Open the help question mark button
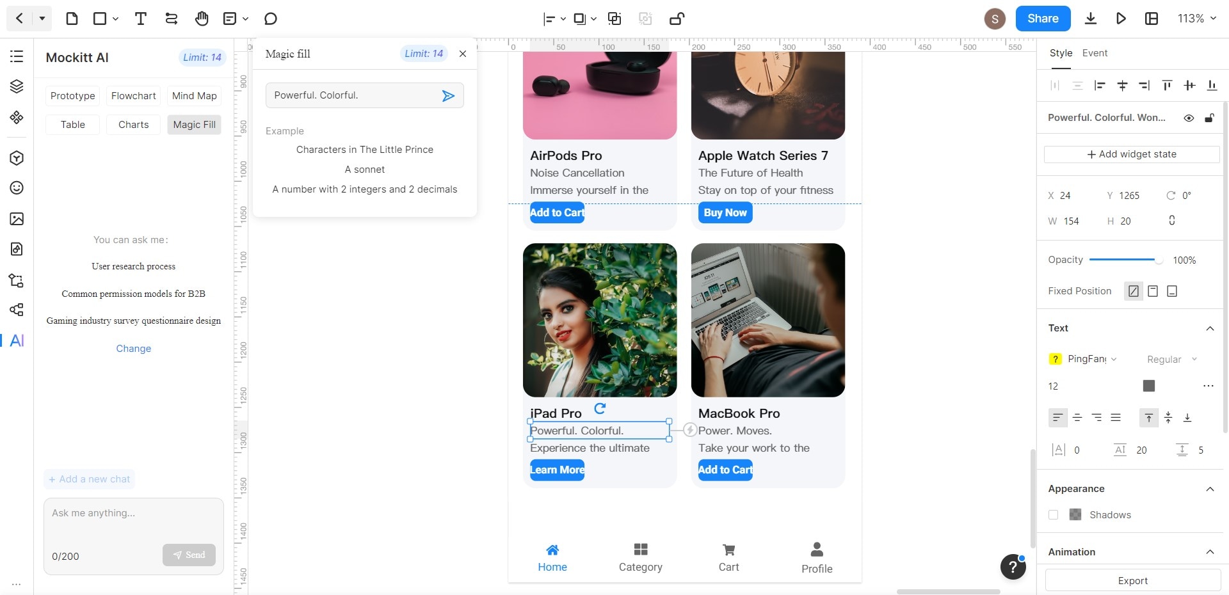 [x=1013, y=567]
